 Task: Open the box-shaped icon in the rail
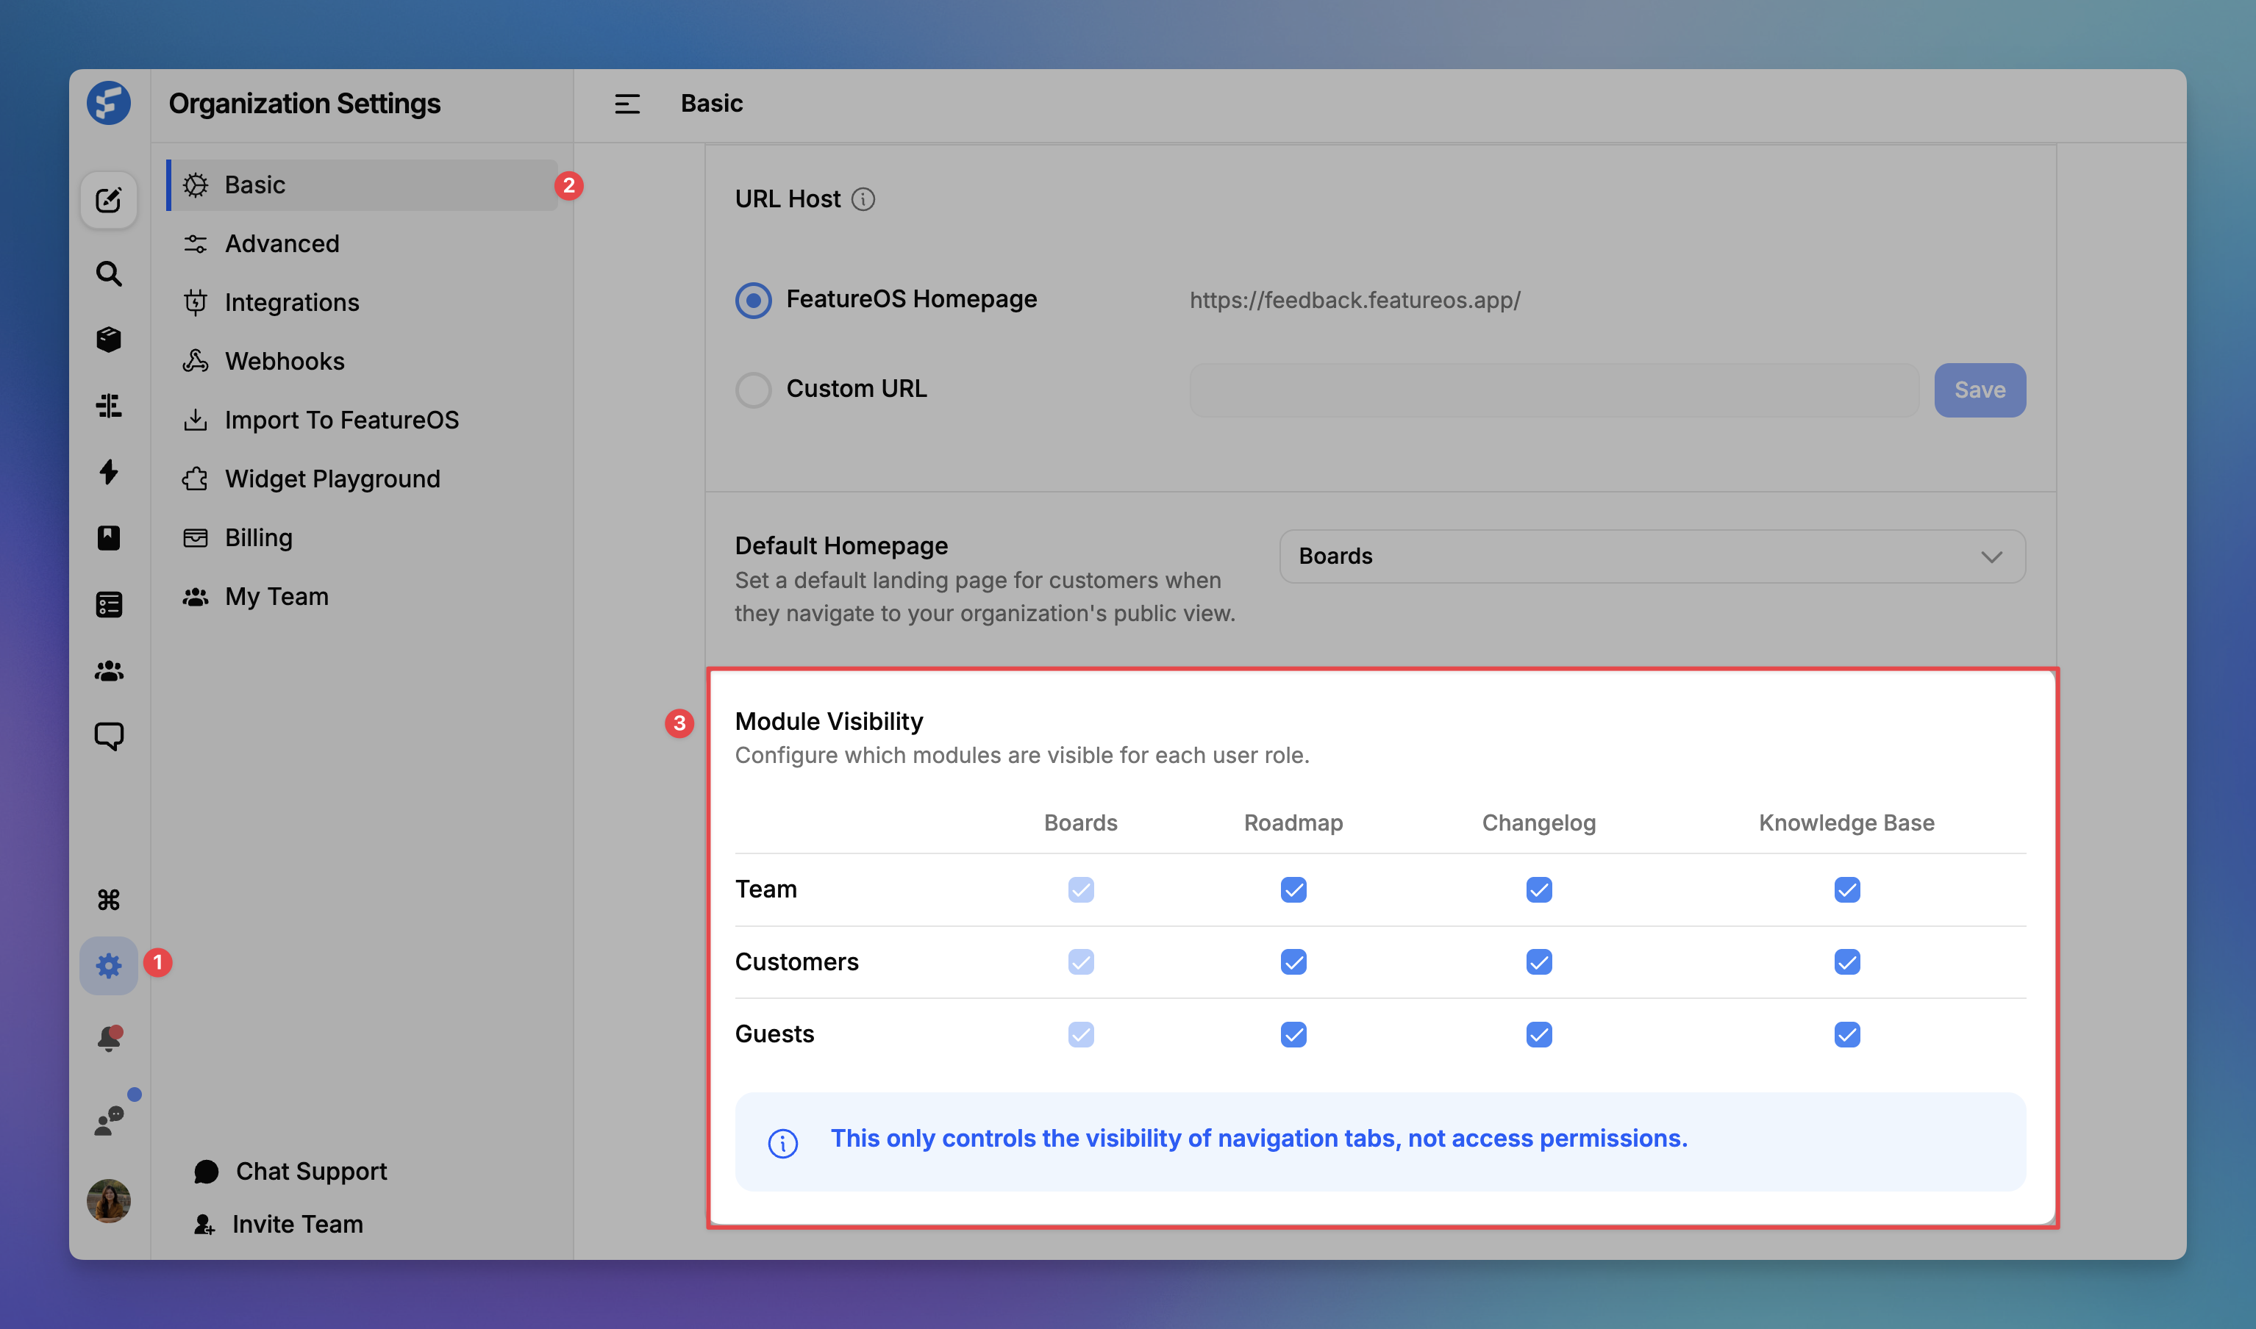point(108,340)
